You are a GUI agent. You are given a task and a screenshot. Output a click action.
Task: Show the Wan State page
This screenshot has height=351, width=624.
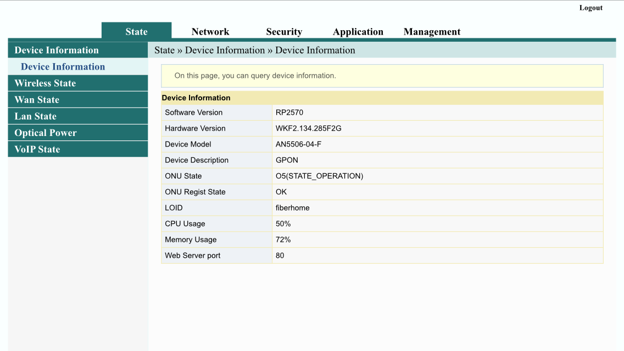[x=78, y=99]
